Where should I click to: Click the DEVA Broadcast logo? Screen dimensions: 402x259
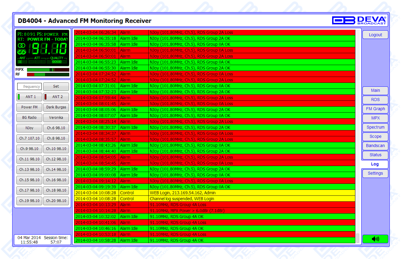[359, 20]
